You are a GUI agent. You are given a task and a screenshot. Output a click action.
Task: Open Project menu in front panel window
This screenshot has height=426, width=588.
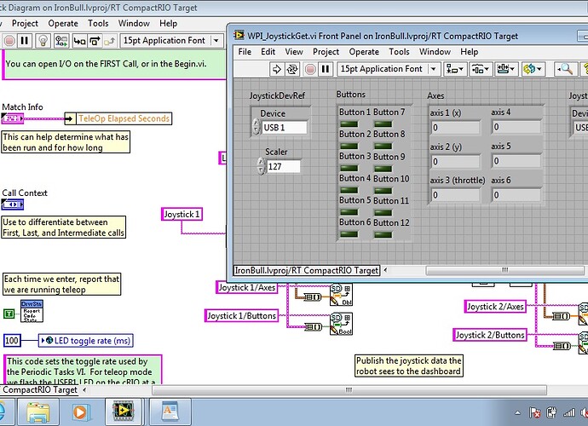pyautogui.click(x=326, y=52)
